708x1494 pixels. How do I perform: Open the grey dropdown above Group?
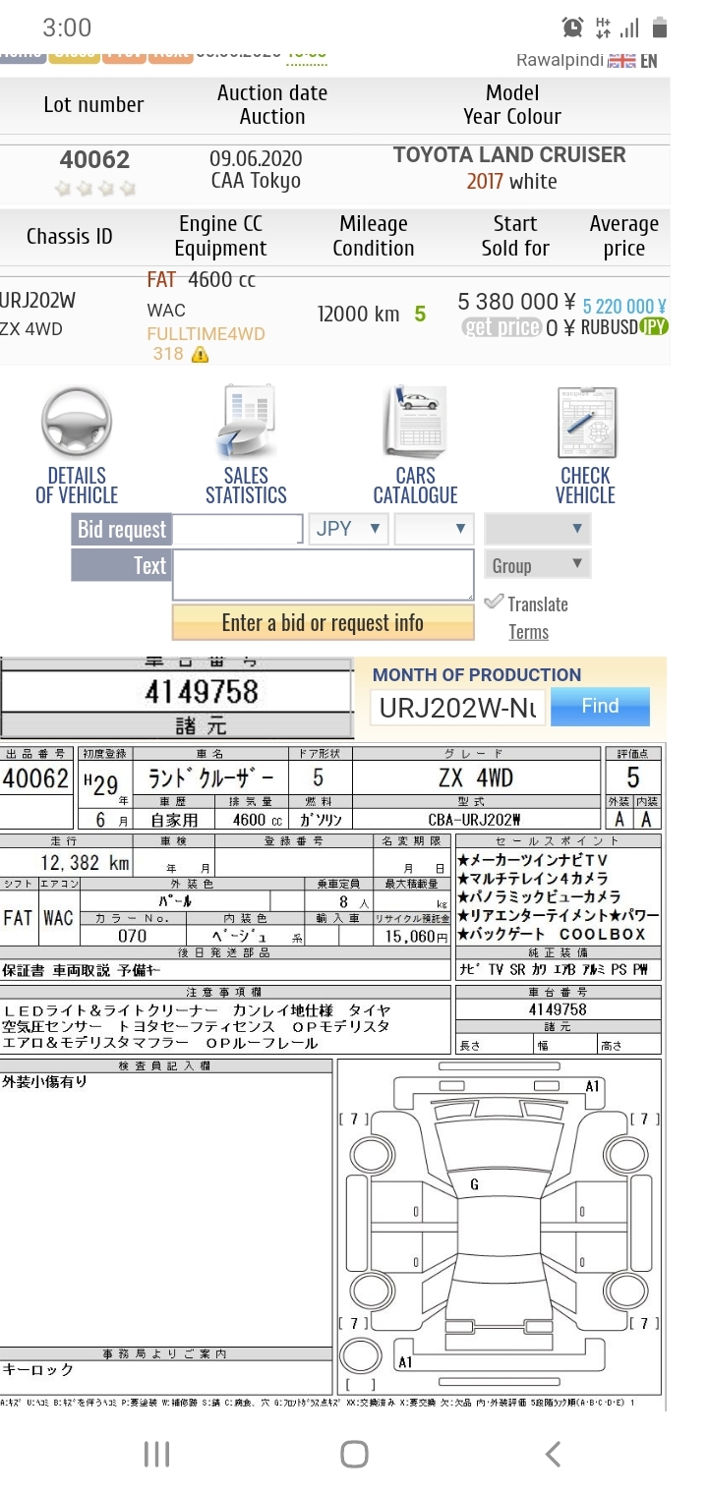(537, 529)
